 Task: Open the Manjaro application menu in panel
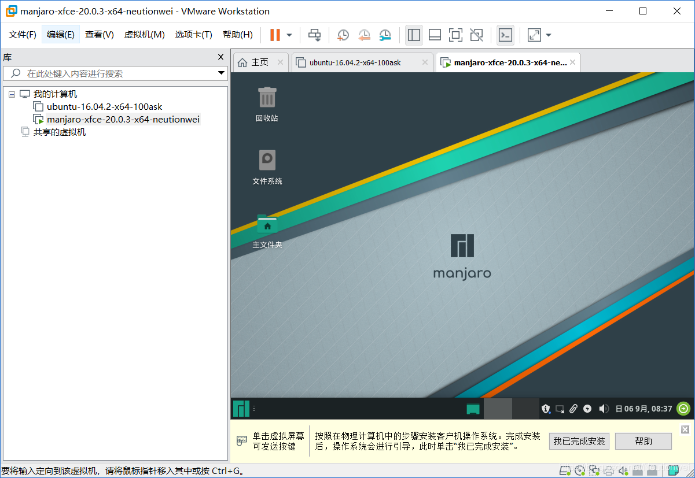click(241, 409)
